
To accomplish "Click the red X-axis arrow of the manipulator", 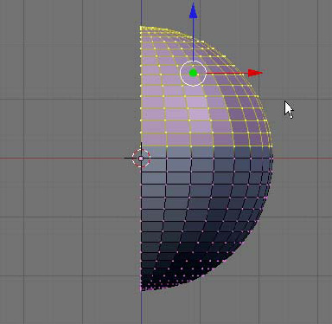I will [x=255, y=73].
